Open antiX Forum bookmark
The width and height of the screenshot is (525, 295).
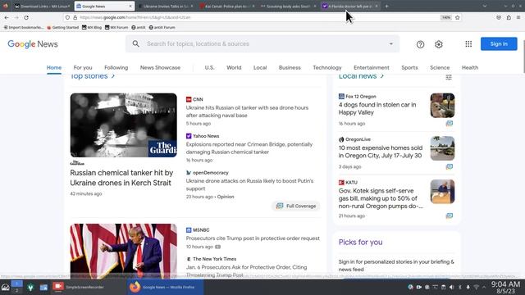pos(162,27)
